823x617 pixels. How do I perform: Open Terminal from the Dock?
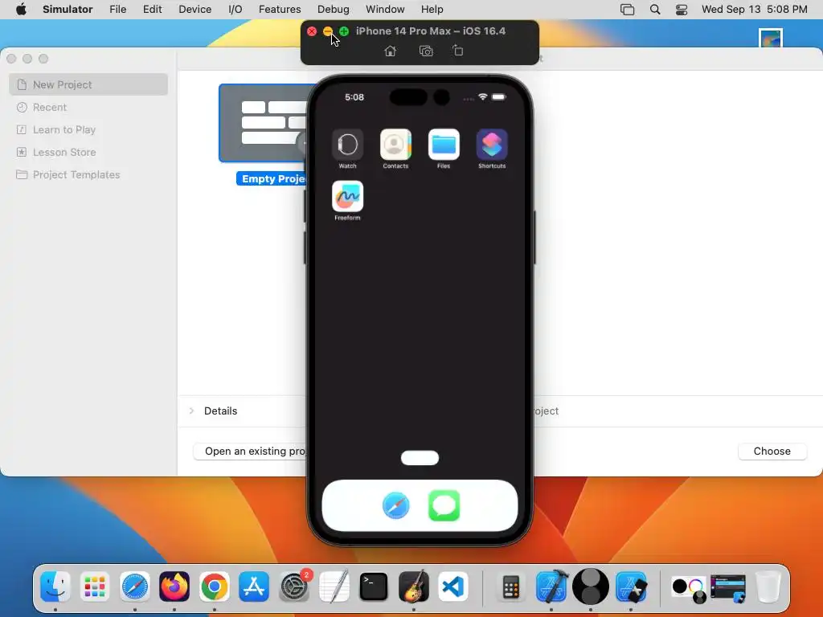click(374, 586)
